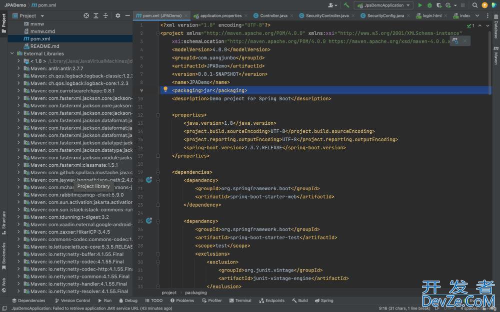Toggle the Maven tool window on the right
The width and height of the screenshot is (500, 312).
point(496,55)
